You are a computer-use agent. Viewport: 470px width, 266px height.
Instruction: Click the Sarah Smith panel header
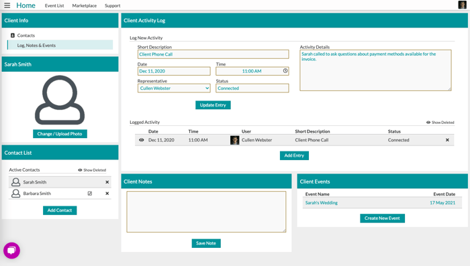(60, 64)
